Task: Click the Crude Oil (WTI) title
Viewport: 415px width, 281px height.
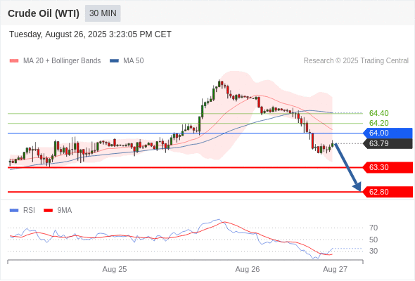Action: click(x=44, y=13)
